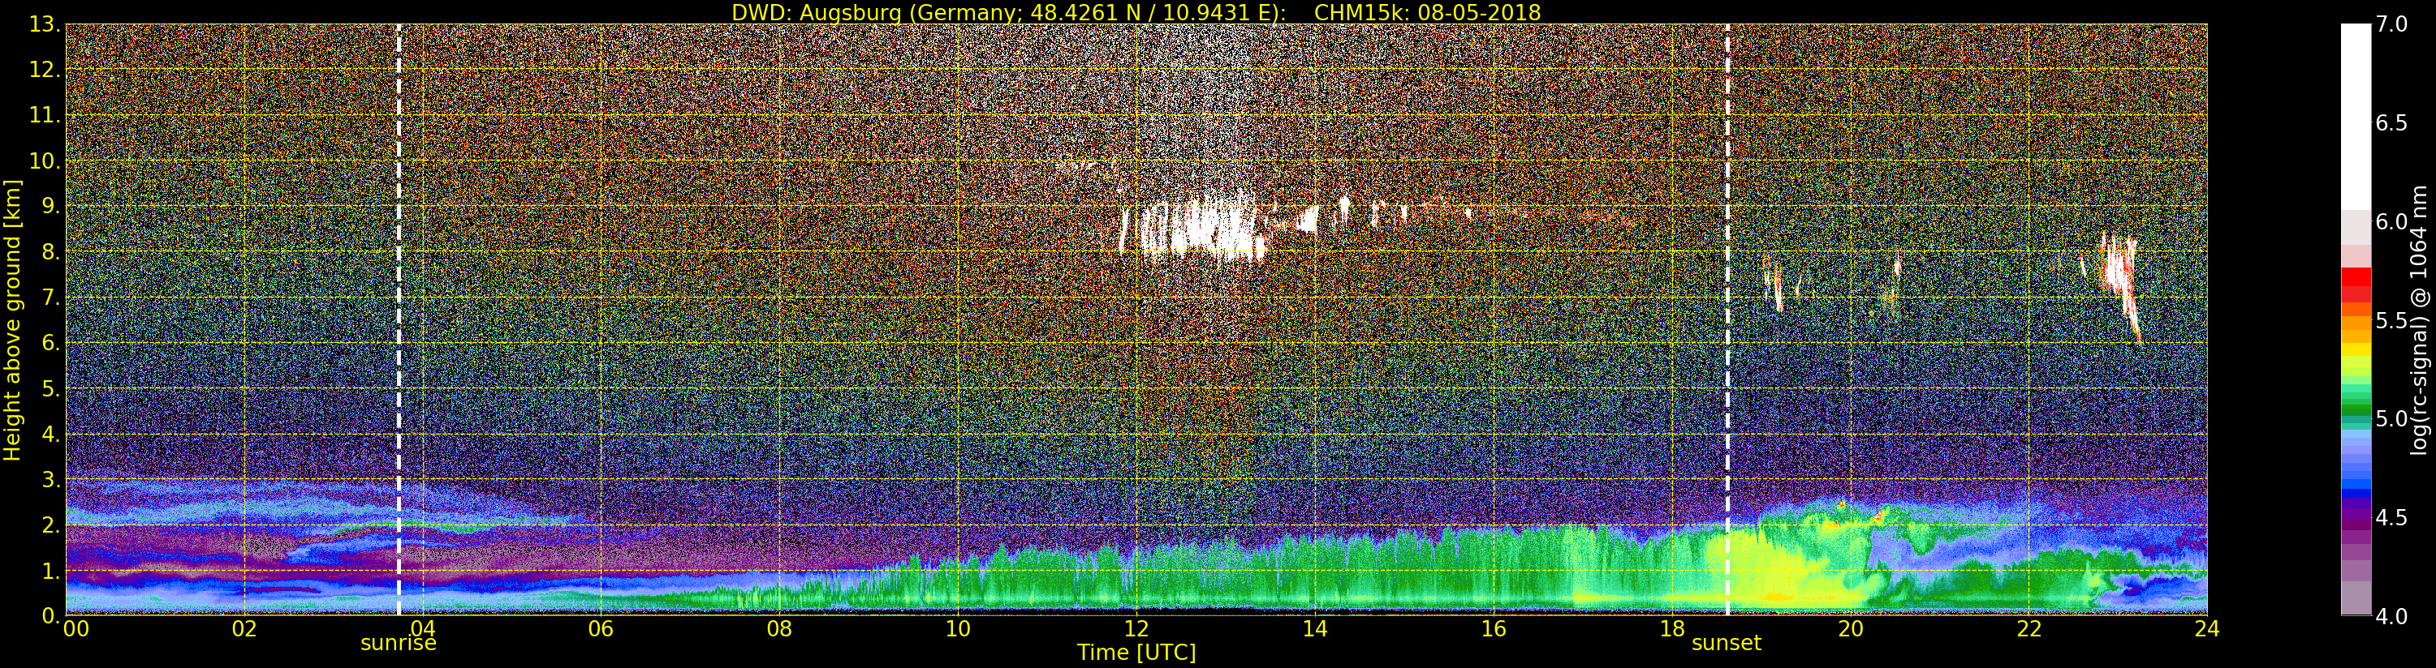Click the '4.0' colorbar tick label
The width and height of the screenshot is (2436, 668).
click(2391, 617)
